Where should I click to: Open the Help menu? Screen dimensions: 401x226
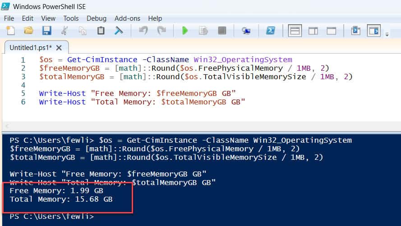pos(155,18)
